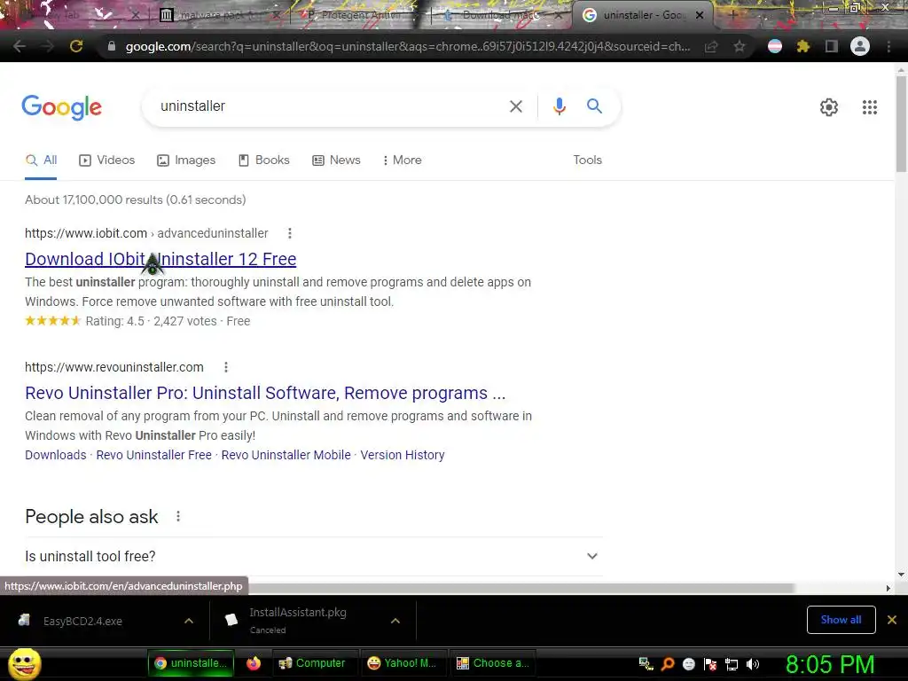
Task: Open the network tray icon
Action: click(x=732, y=664)
